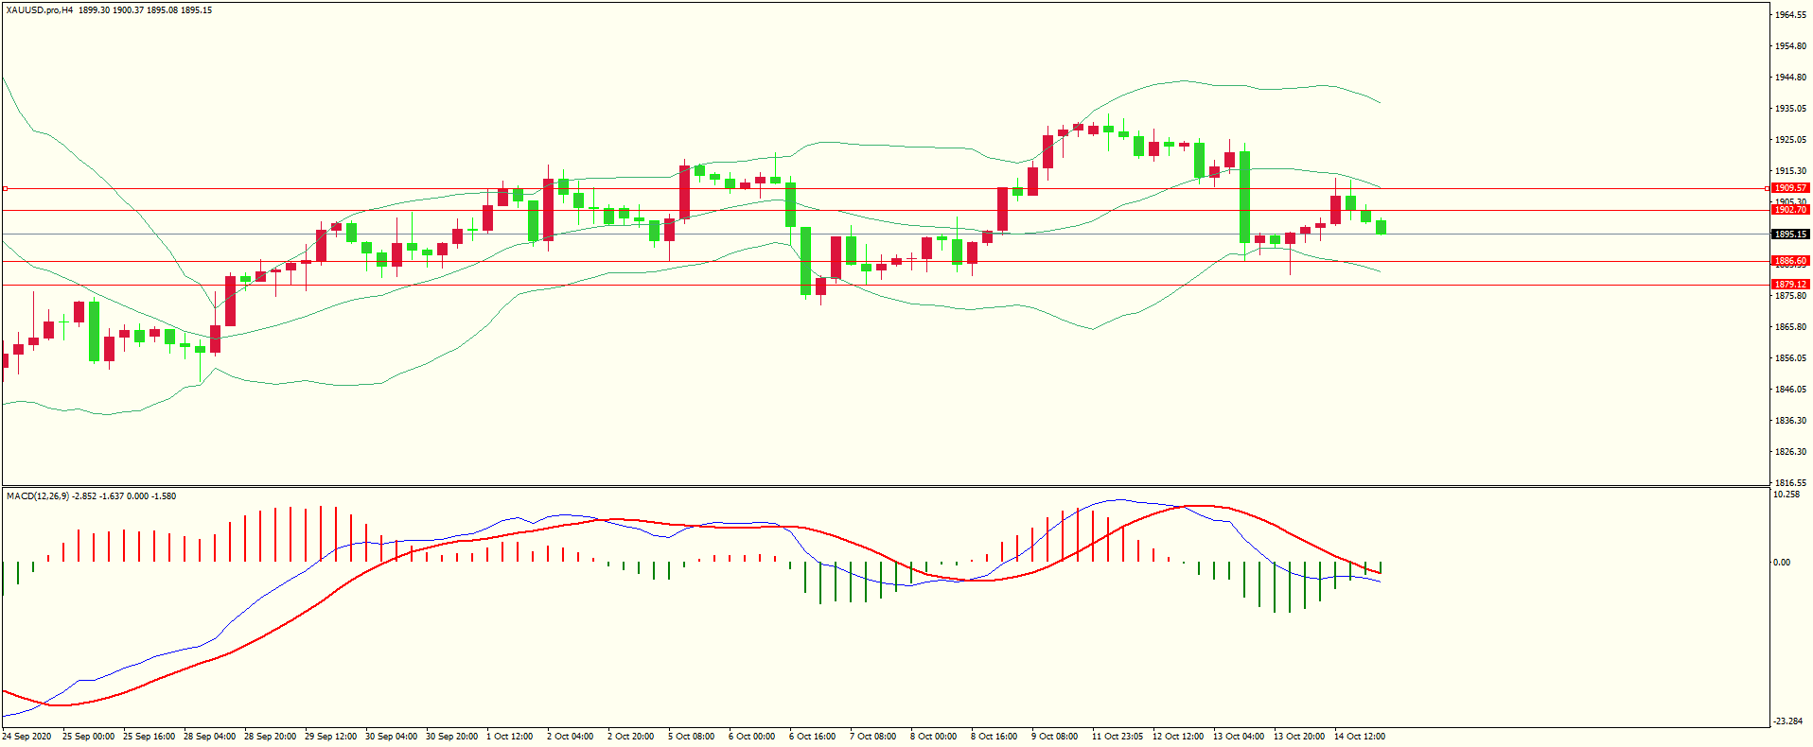Image resolution: width=1813 pixels, height=747 pixels.
Task: Click the 1816.55 value on price scale
Action: pyautogui.click(x=1790, y=482)
